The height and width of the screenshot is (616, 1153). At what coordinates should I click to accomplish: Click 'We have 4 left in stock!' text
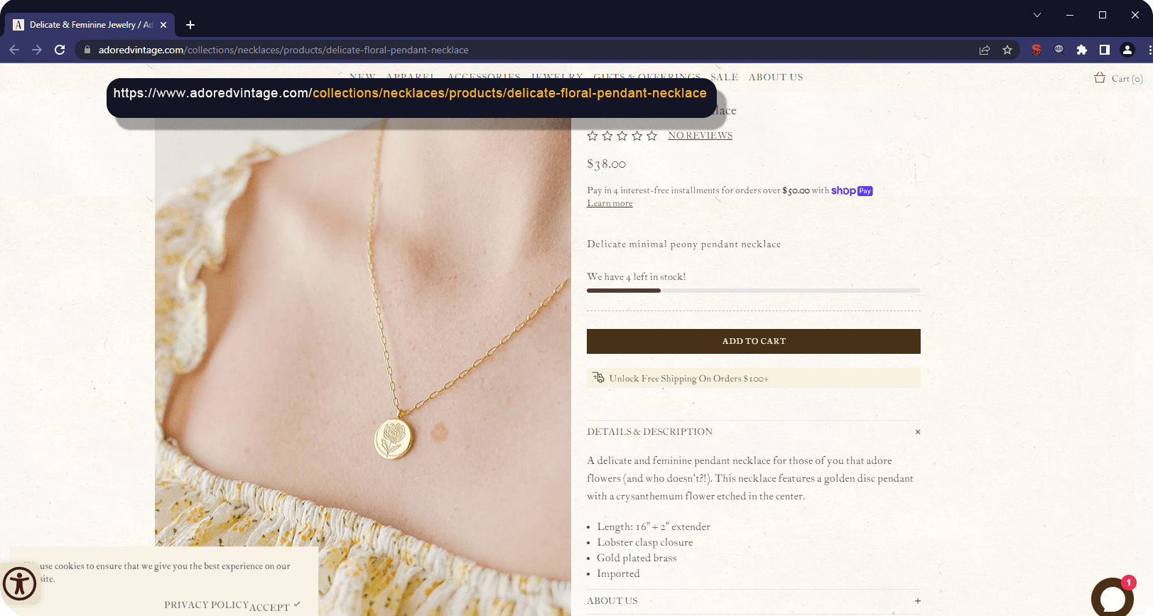coord(637,277)
